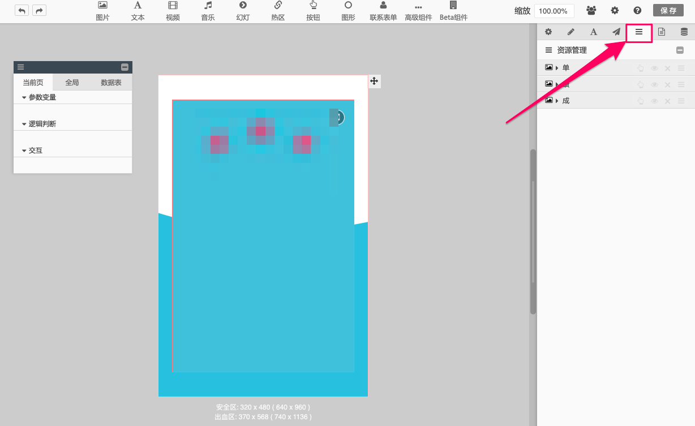
Task: Click the 图片 (image) tool in the toolbar
Action: [102, 11]
